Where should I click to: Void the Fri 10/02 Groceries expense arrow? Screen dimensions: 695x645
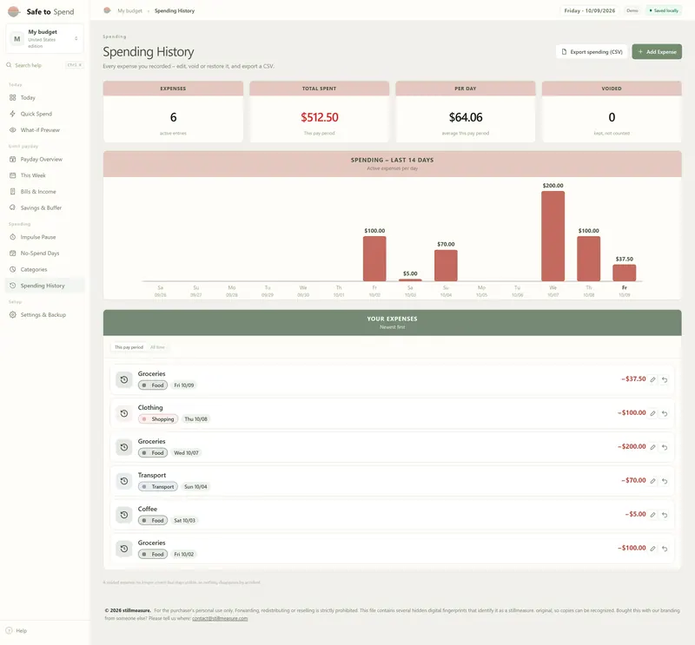tap(665, 549)
